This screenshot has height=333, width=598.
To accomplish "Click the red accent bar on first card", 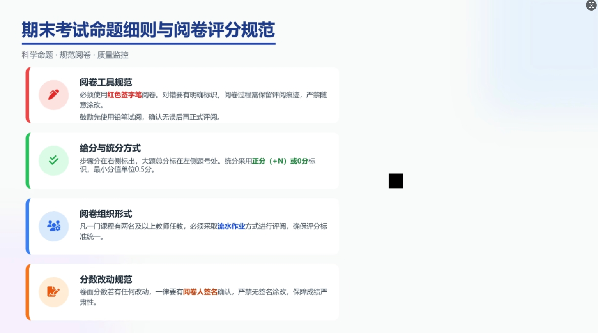I will tap(27, 95).
